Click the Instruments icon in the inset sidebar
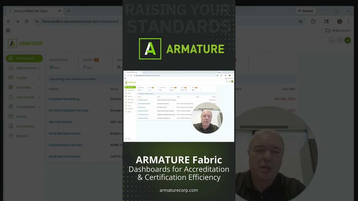 click(x=126, y=99)
